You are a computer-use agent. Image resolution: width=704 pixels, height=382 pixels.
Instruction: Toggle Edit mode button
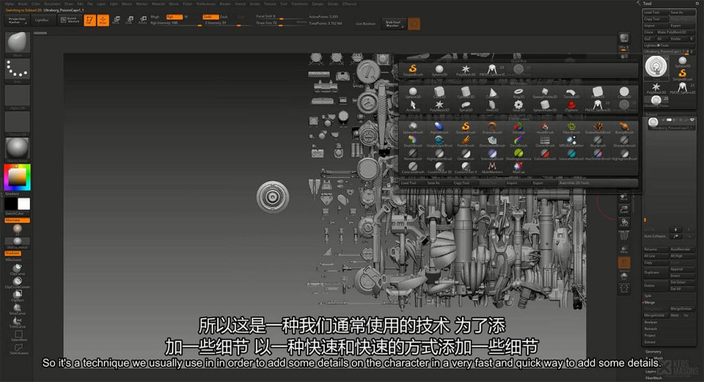click(90, 20)
